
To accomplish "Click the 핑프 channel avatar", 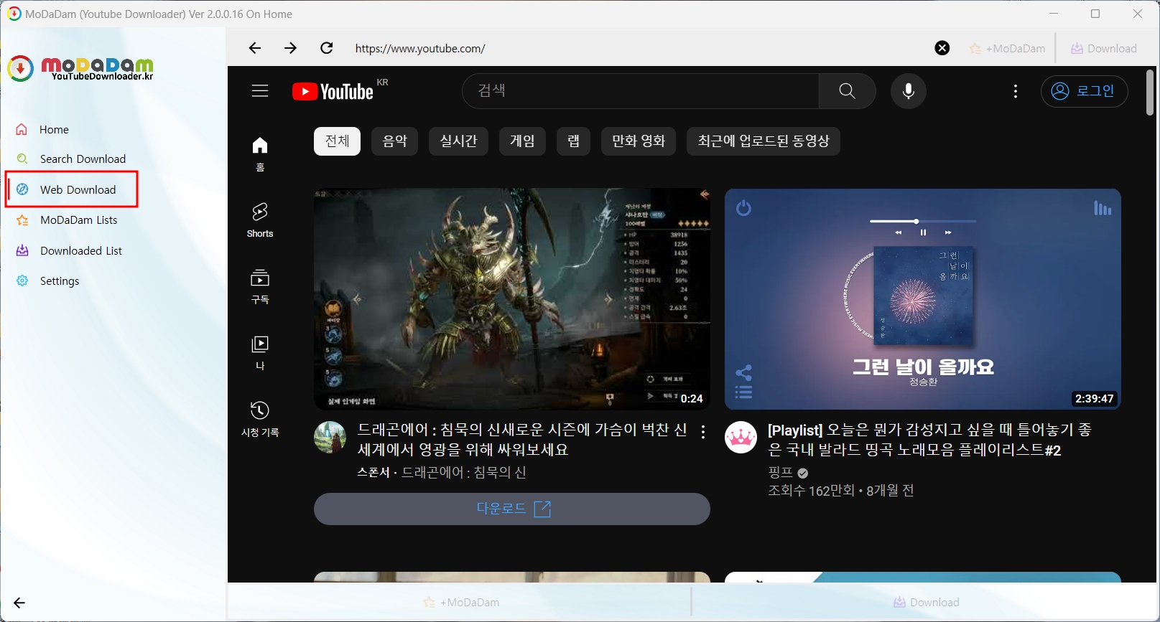I will pyautogui.click(x=741, y=437).
